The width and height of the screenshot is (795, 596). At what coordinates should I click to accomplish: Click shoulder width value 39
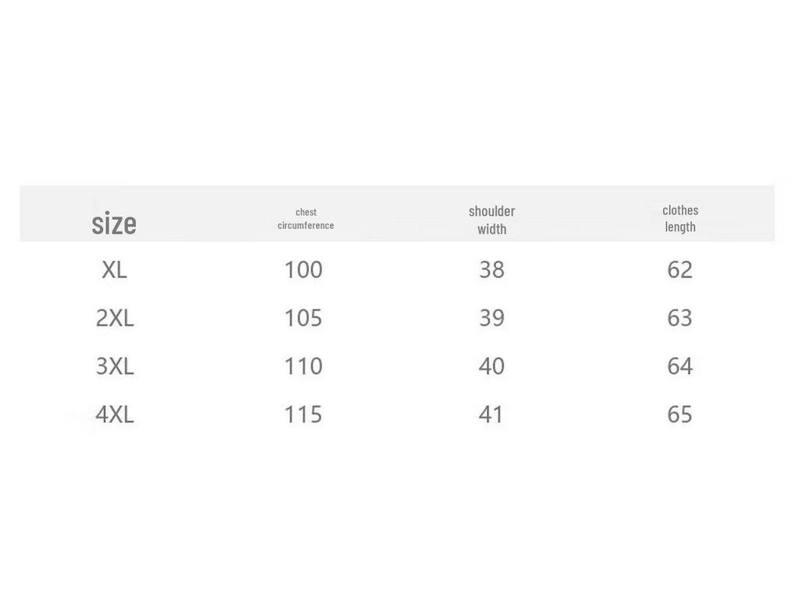tap(491, 318)
